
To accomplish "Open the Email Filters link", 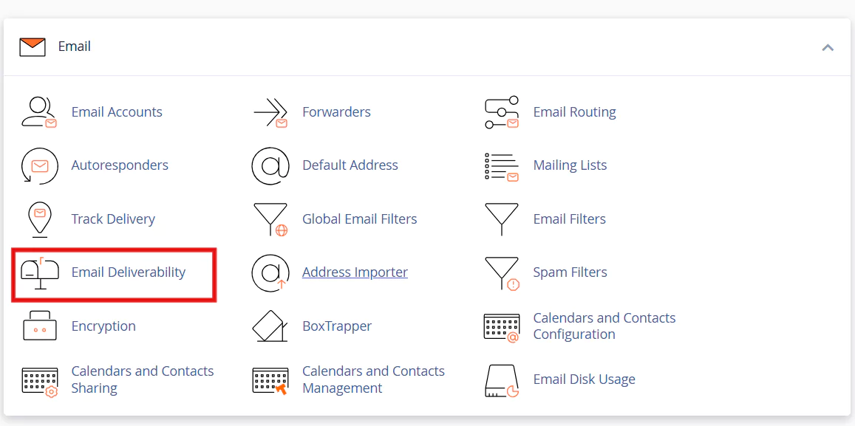I will (x=569, y=219).
